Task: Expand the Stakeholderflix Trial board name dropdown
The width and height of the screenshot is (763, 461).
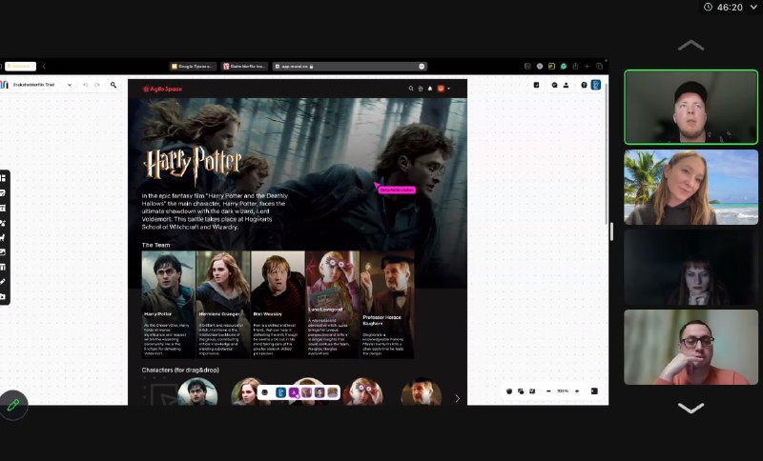Action: [70, 85]
